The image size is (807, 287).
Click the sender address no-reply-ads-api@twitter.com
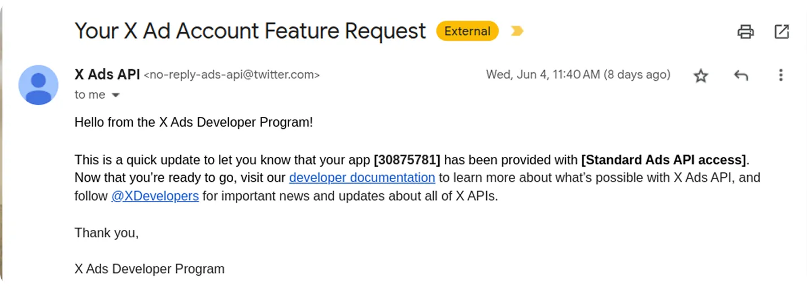(232, 75)
